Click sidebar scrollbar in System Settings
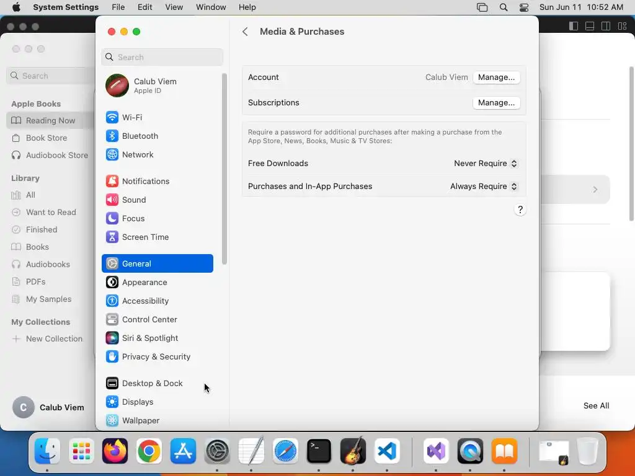This screenshot has width=635, height=476. (224, 169)
